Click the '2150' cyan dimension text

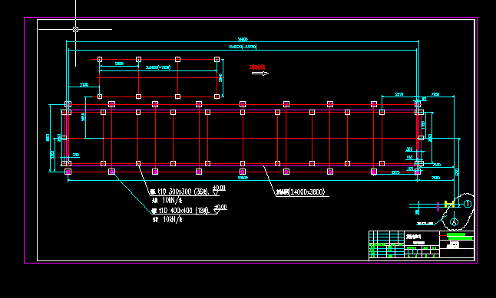coord(84,84)
